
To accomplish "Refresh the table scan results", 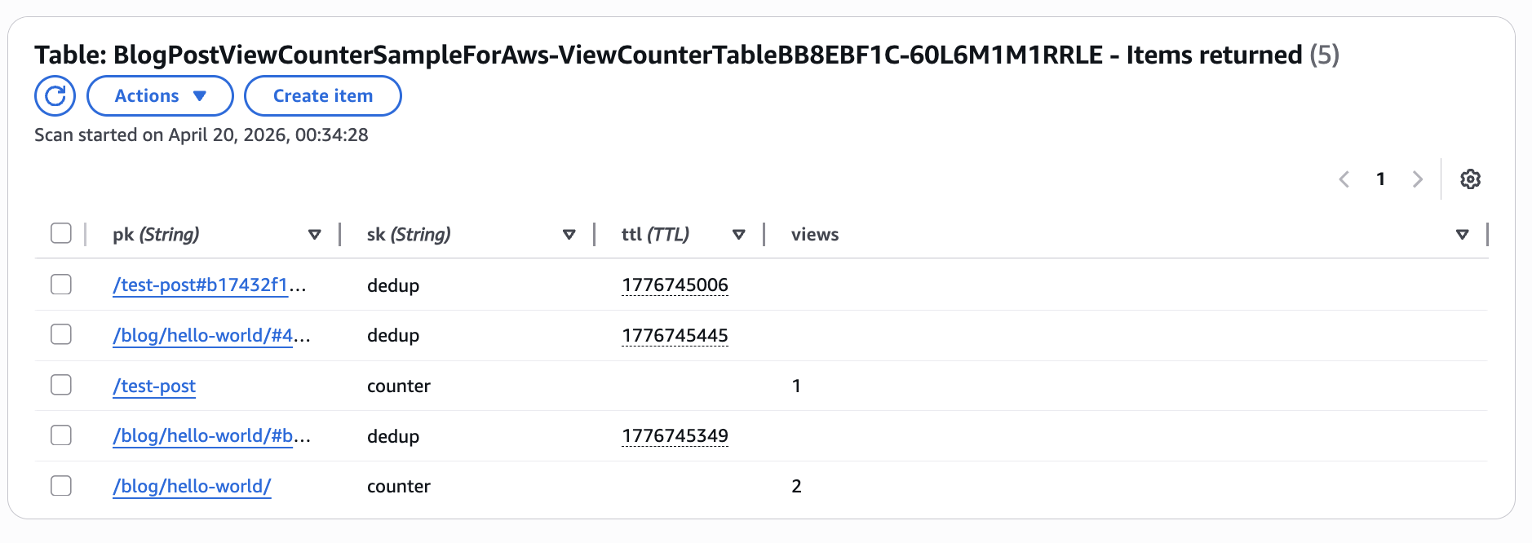I will pos(54,95).
